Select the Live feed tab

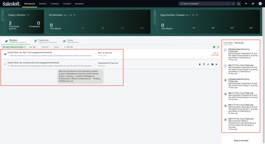point(228,43)
